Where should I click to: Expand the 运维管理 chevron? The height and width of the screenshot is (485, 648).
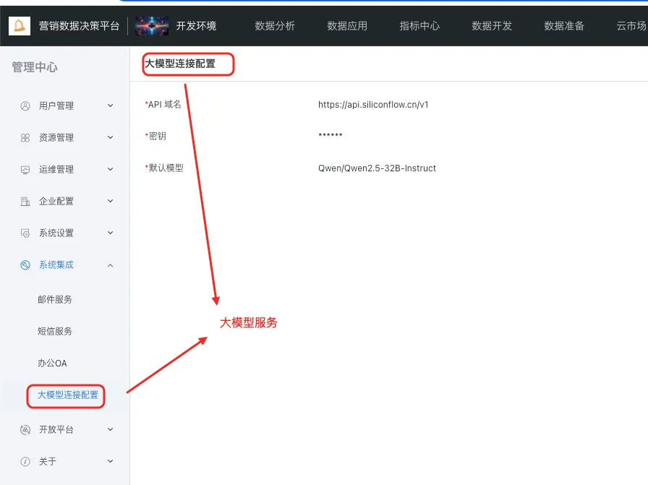pos(111,169)
